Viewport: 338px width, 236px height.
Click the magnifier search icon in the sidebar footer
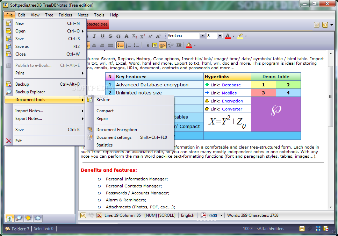click(x=19, y=218)
